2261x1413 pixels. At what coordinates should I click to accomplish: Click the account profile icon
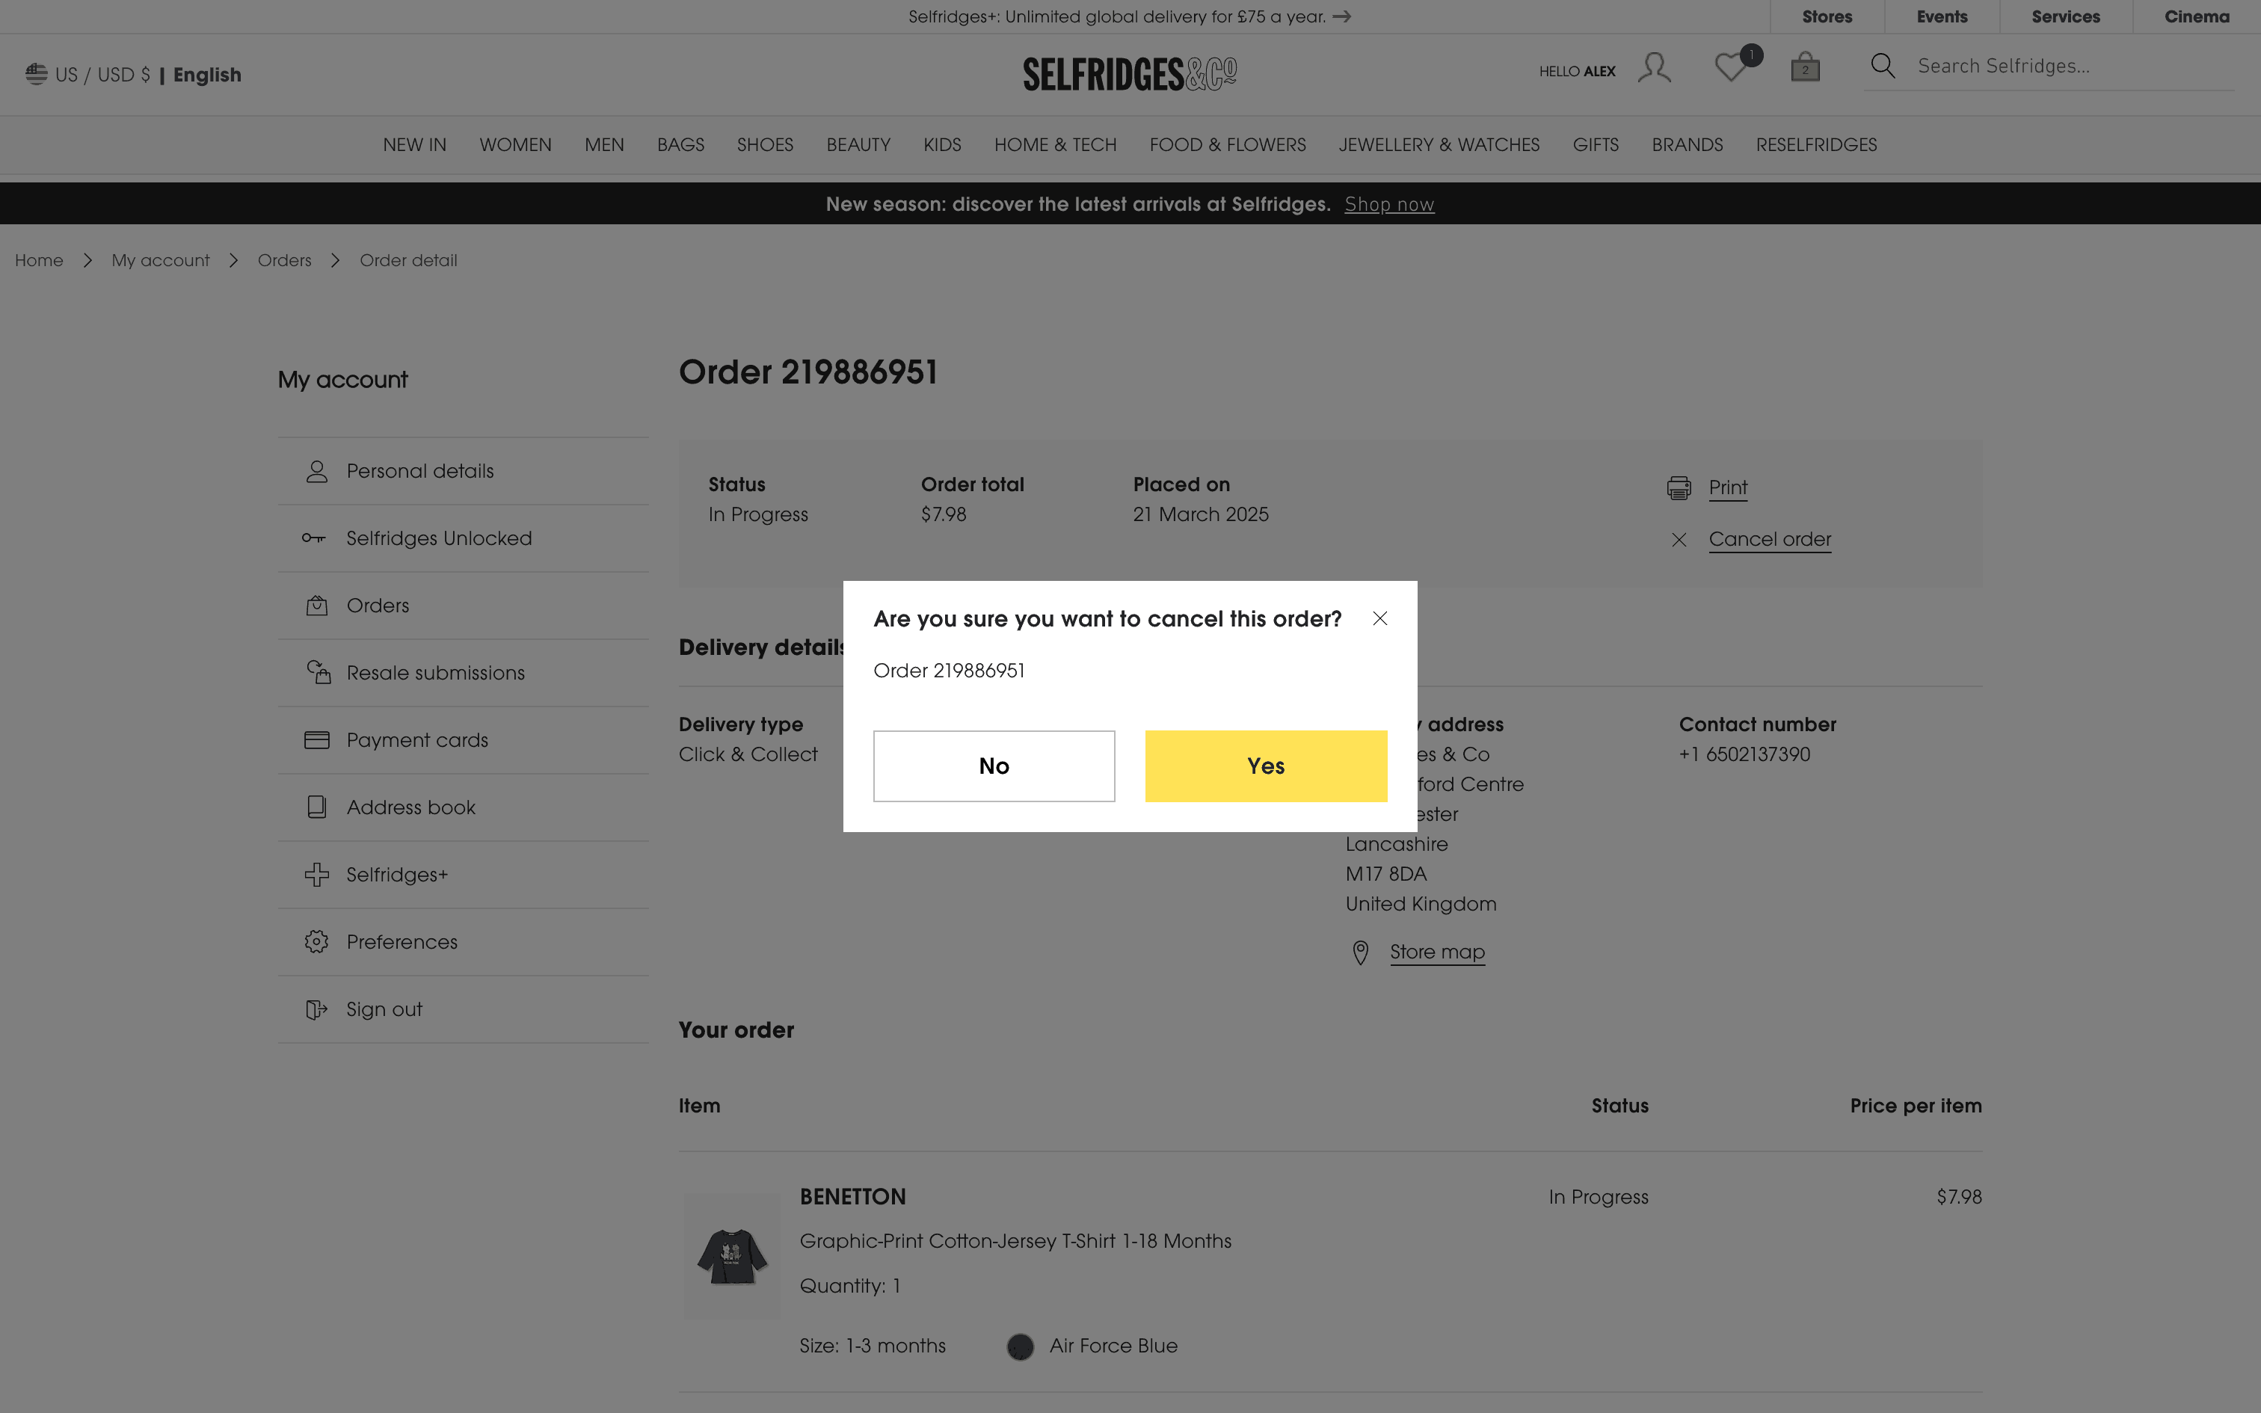pyautogui.click(x=1654, y=67)
